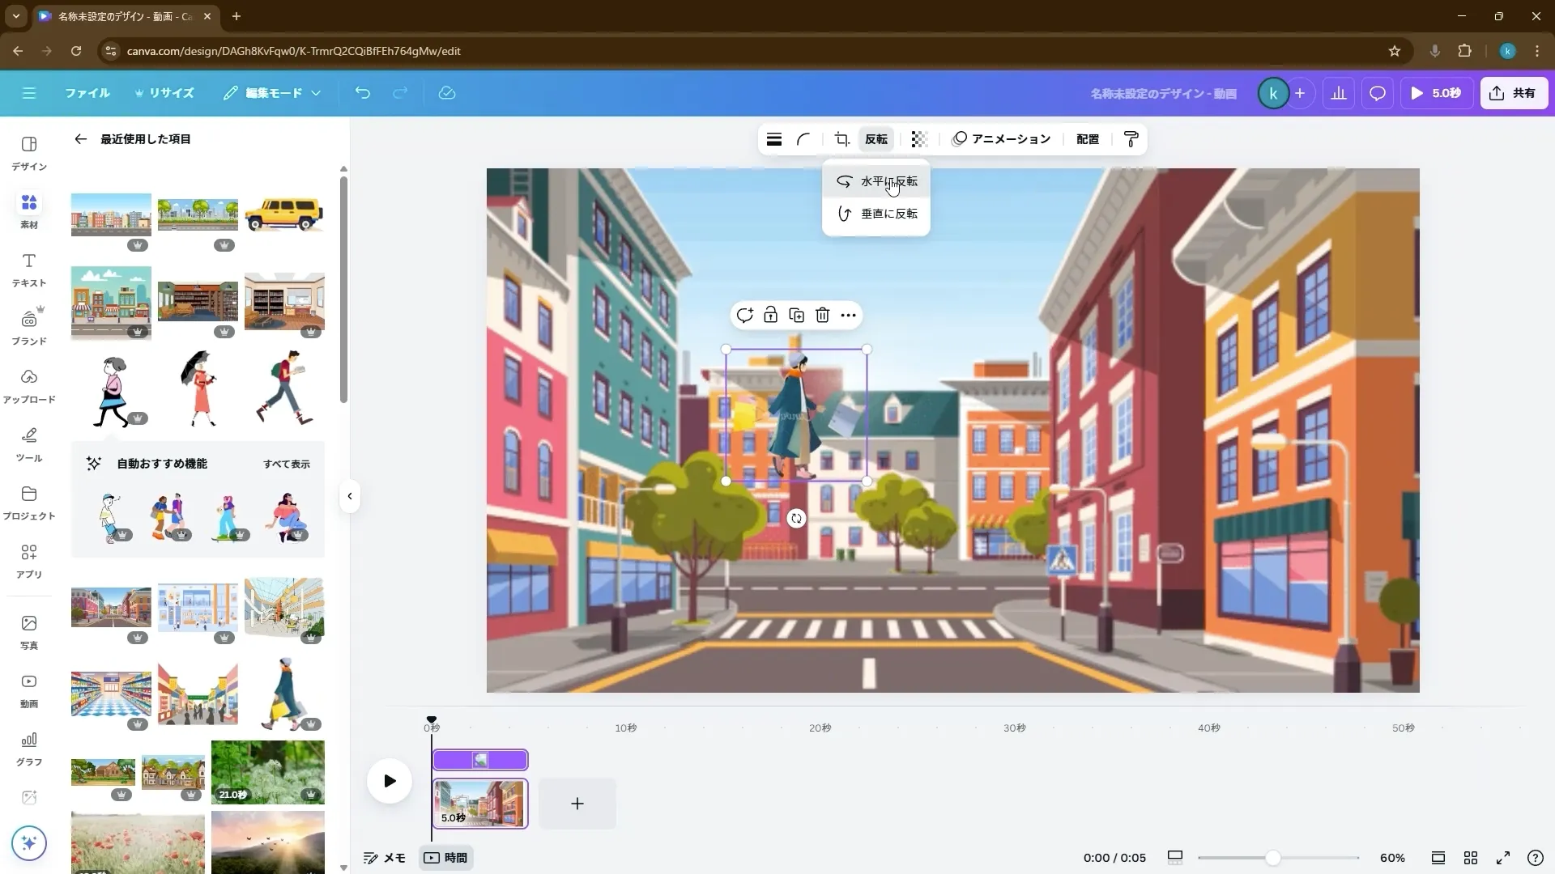The width and height of the screenshot is (1555, 874).
Task: Open Canva AI with the sparkle button
Action: tap(29, 842)
